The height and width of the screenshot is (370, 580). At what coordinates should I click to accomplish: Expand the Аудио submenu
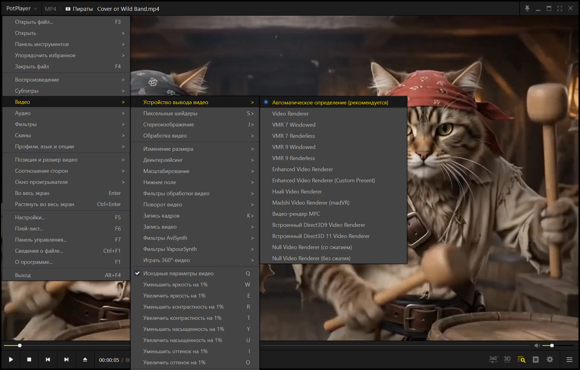(x=66, y=113)
